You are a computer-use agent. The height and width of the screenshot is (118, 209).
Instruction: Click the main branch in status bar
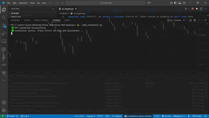click(11, 116)
